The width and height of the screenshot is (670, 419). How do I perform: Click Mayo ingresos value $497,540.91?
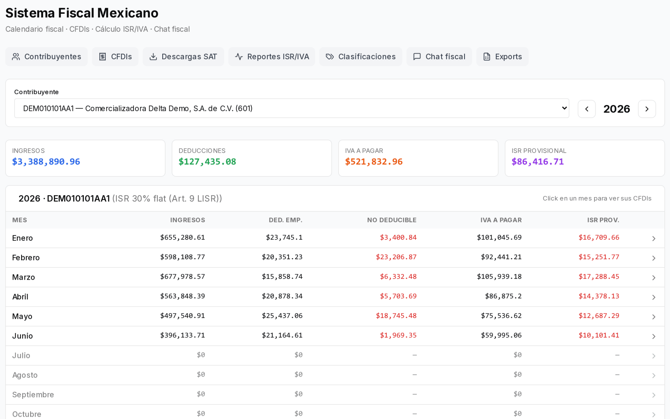click(x=182, y=316)
